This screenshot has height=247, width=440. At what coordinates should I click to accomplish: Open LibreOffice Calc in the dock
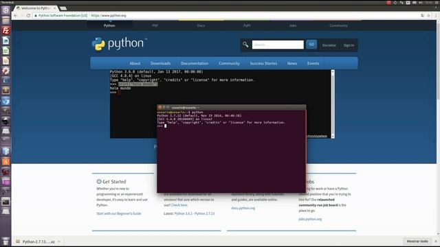click(5, 51)
